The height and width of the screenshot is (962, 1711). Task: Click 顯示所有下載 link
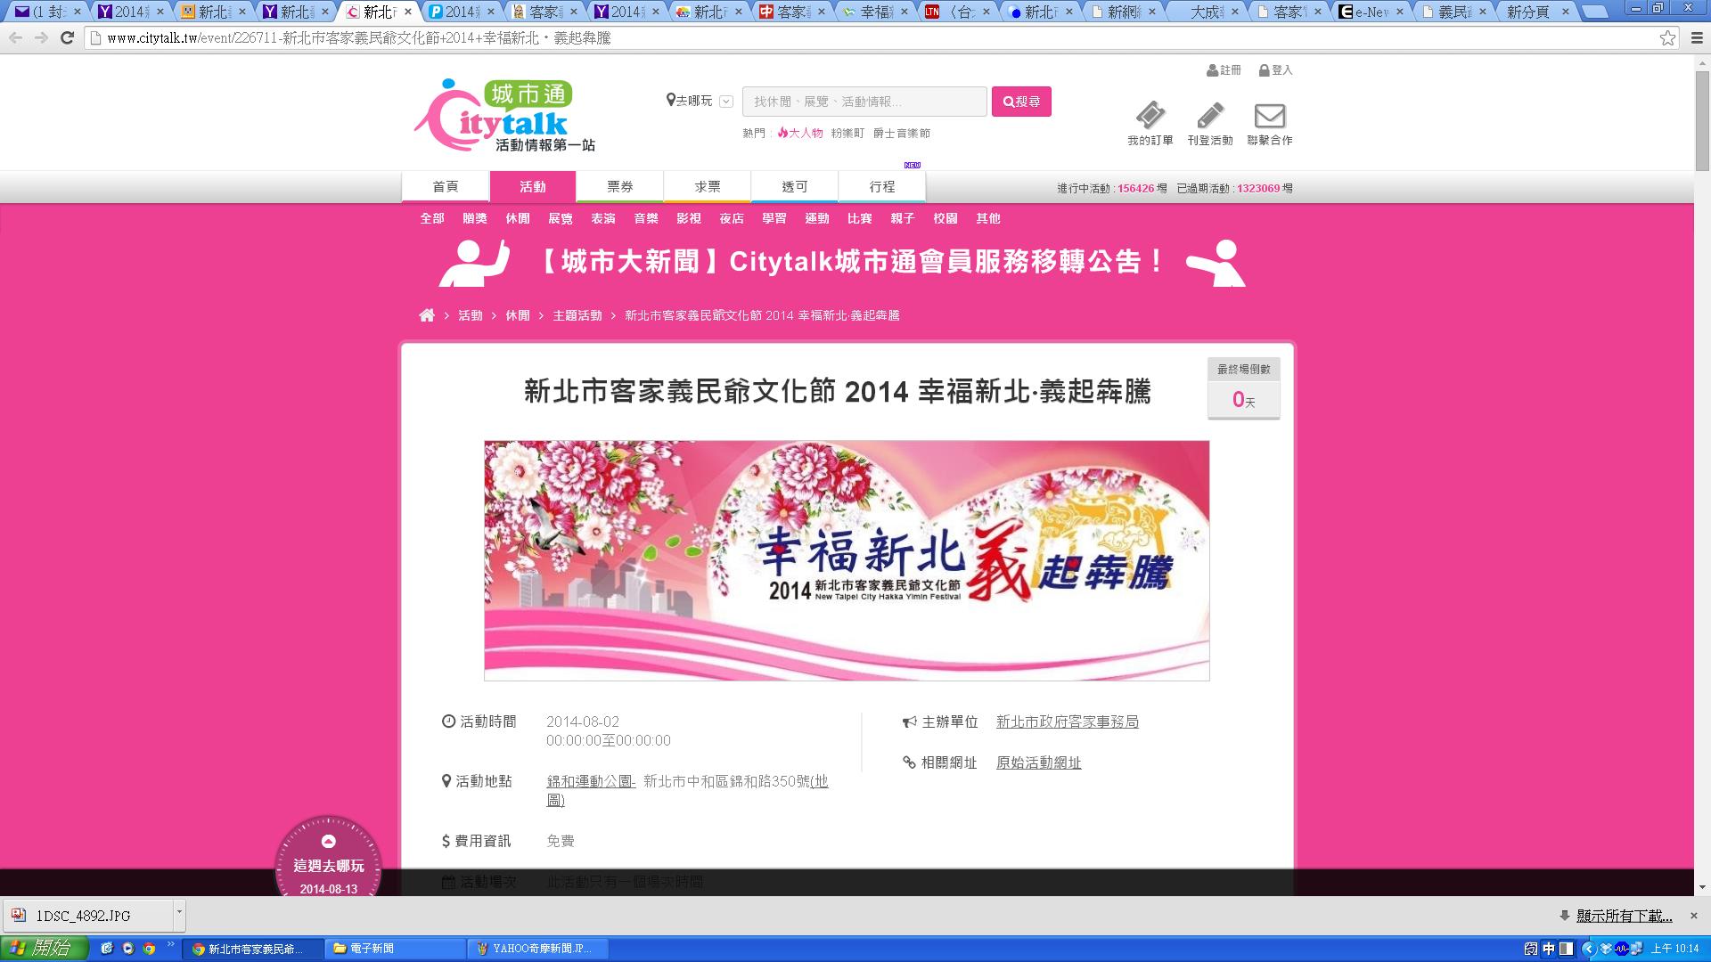(1624, 916)
